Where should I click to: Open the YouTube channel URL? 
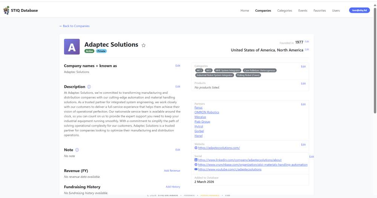(x=230, y=169)
